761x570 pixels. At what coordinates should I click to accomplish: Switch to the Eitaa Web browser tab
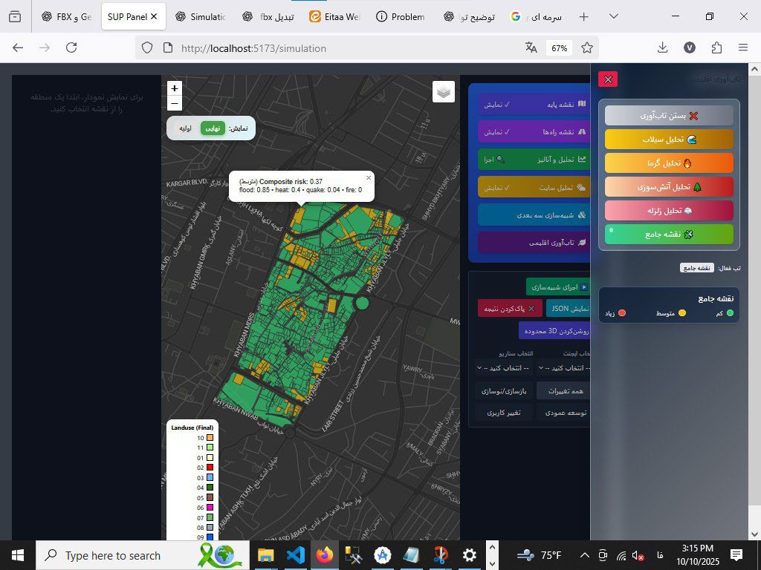coord(334,16)
